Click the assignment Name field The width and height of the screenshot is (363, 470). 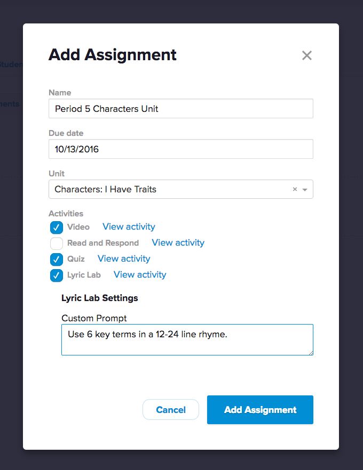(x=180, y=109)
